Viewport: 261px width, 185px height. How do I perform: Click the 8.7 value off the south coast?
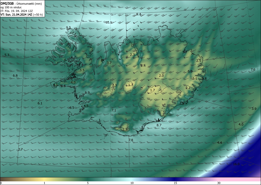tap(159, 125)
